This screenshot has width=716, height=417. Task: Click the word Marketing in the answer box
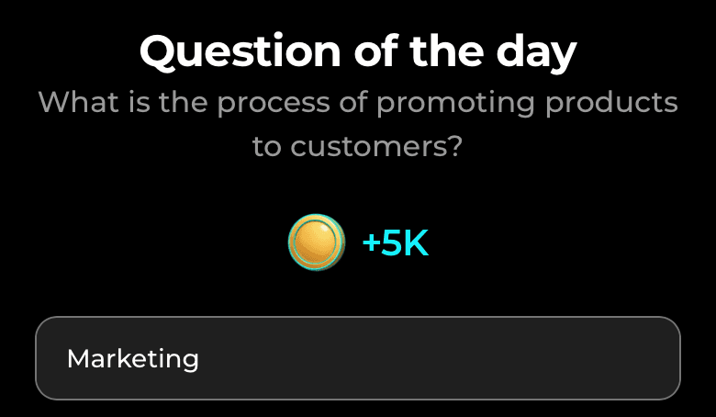click(x=133, y=359)
